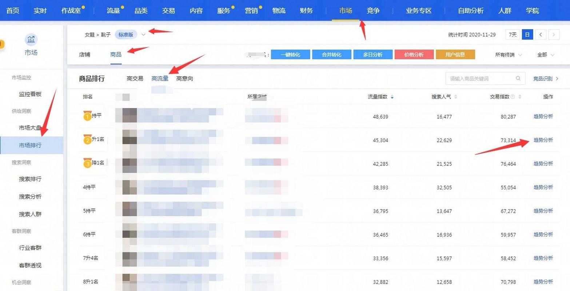Open 搜索人群 in the sidebar
The height and width of the screenshot is (291, 570).
click(30, 214)
